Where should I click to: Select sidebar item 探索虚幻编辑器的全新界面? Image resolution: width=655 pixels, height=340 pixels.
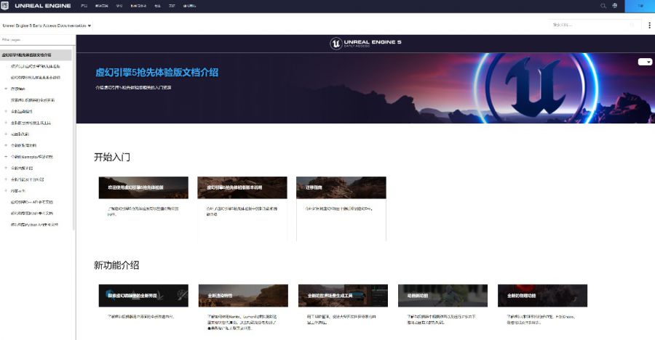tap(33, 100)
